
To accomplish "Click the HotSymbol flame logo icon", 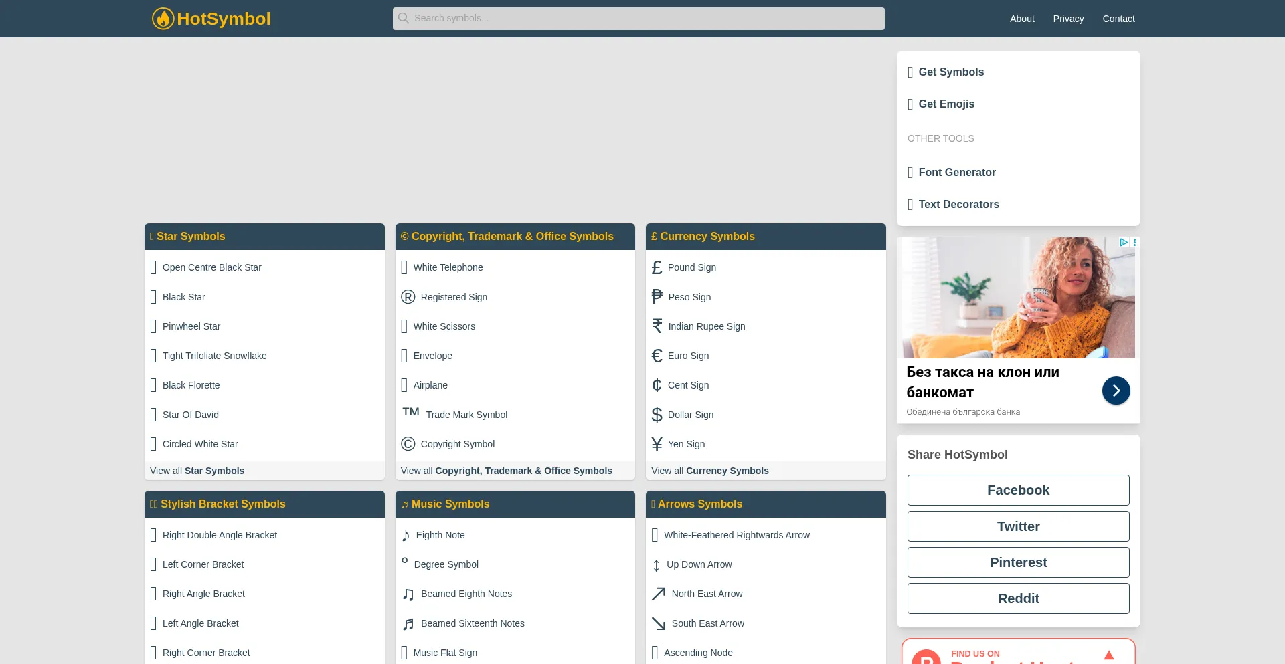I will 163,19.
